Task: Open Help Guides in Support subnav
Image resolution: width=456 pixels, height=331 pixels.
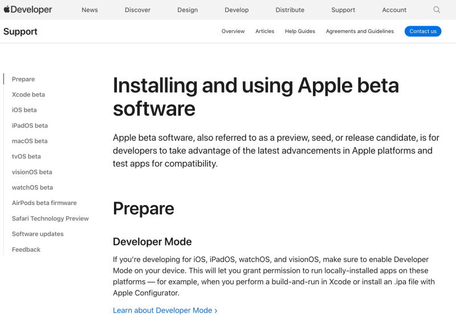Action: [x=300, y=31]
